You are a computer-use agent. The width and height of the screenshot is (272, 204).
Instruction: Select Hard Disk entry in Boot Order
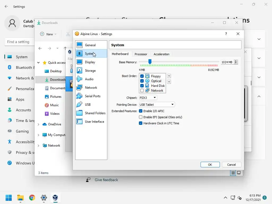pyautogui.click(x=158, y=86)
